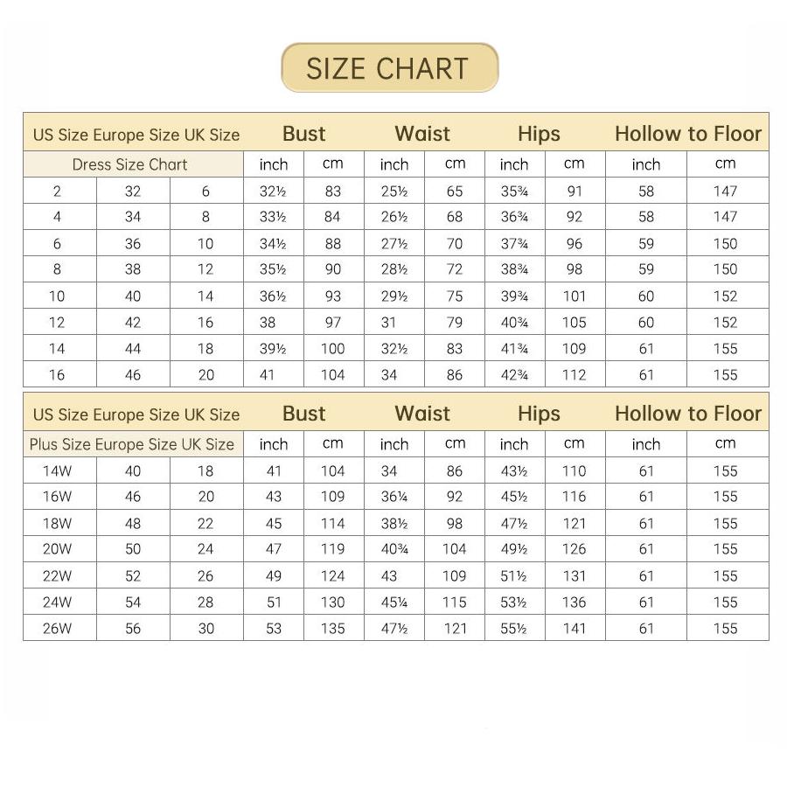787x787 pixels.
Task: Select the 26W plus size cell
Action: point(58,629)
